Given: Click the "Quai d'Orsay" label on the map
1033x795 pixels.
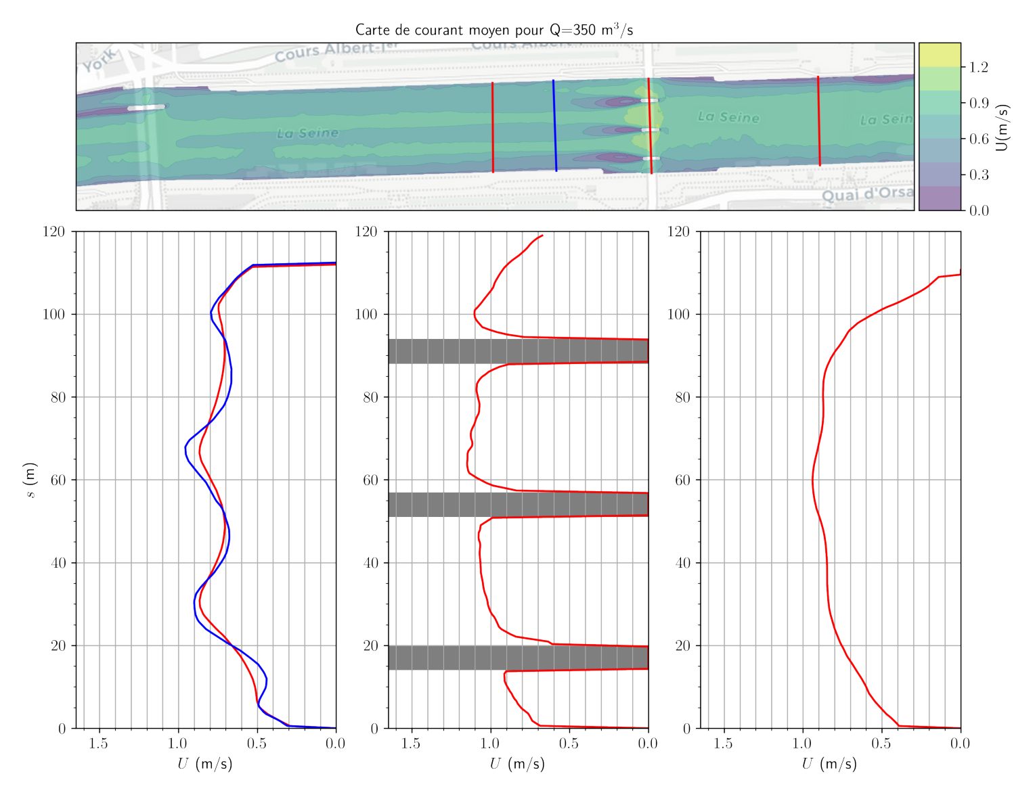Looking at the screenshot, I should pos(866,194).
